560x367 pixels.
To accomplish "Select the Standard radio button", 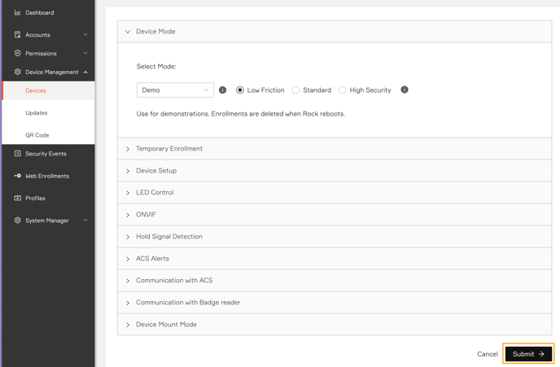I will click(x=295, y=90).
